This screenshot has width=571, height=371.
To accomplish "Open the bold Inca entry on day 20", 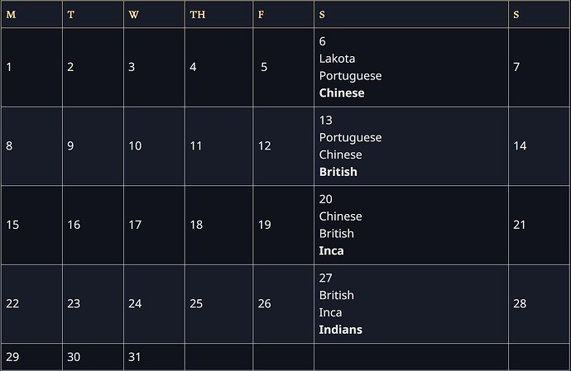I will 331,250.
